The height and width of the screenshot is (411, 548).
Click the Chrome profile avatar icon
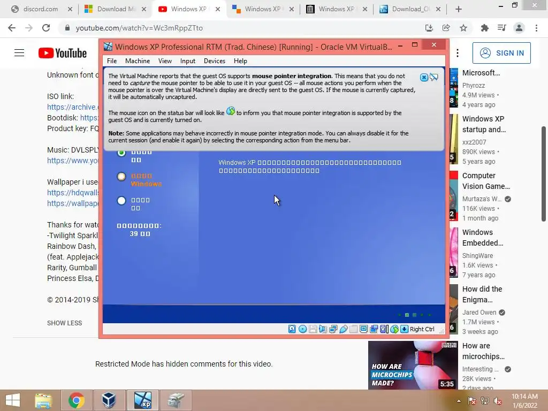click(x=519, y=28)
